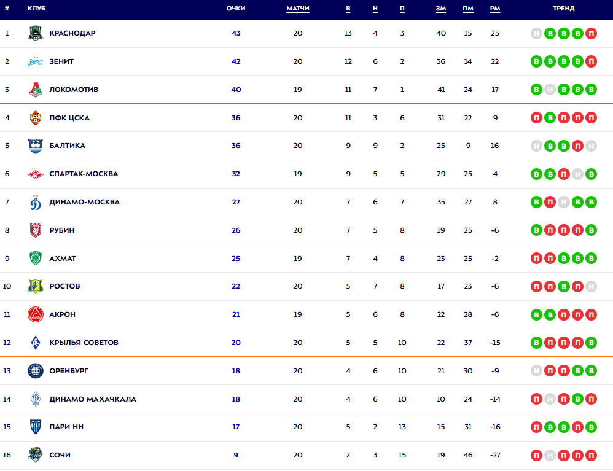
Task: Click the Baltika club logo
Action: tap(36, 146)
